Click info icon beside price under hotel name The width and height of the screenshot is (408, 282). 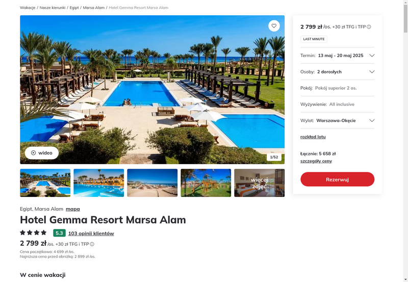(92, 244)
